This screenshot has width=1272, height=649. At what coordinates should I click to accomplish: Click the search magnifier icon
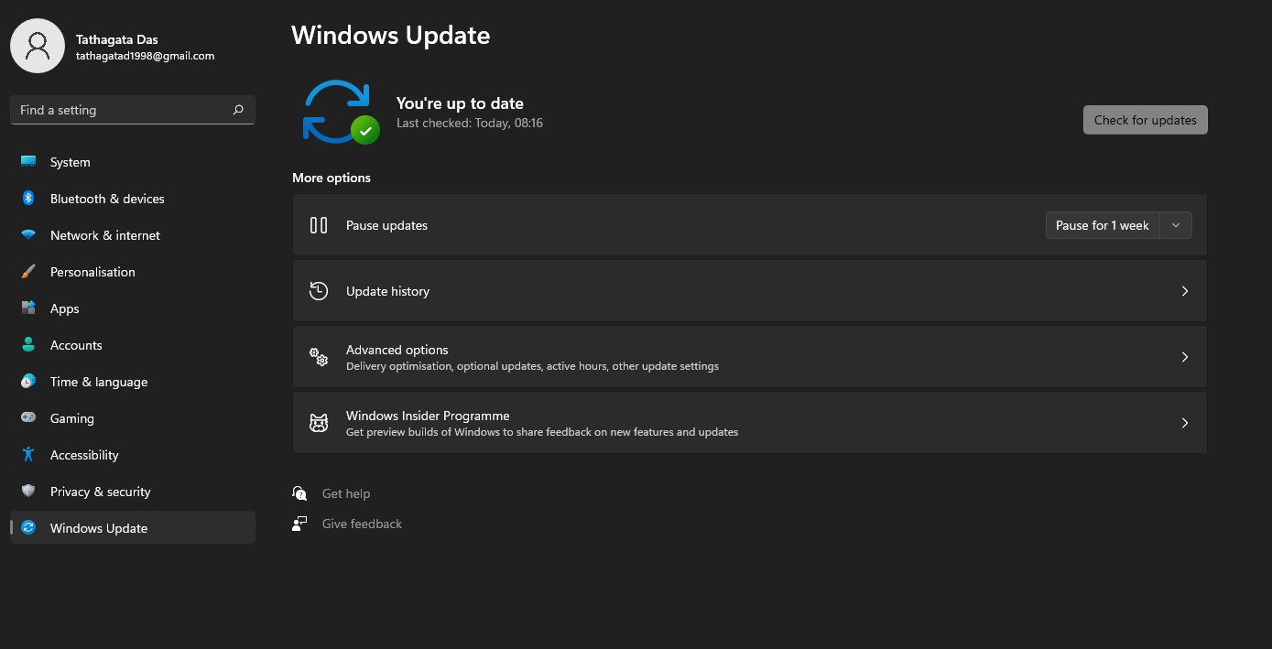point(238,110)
